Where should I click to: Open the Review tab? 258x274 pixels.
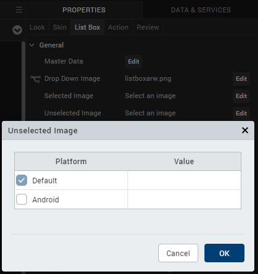click(x=148, y=27)
